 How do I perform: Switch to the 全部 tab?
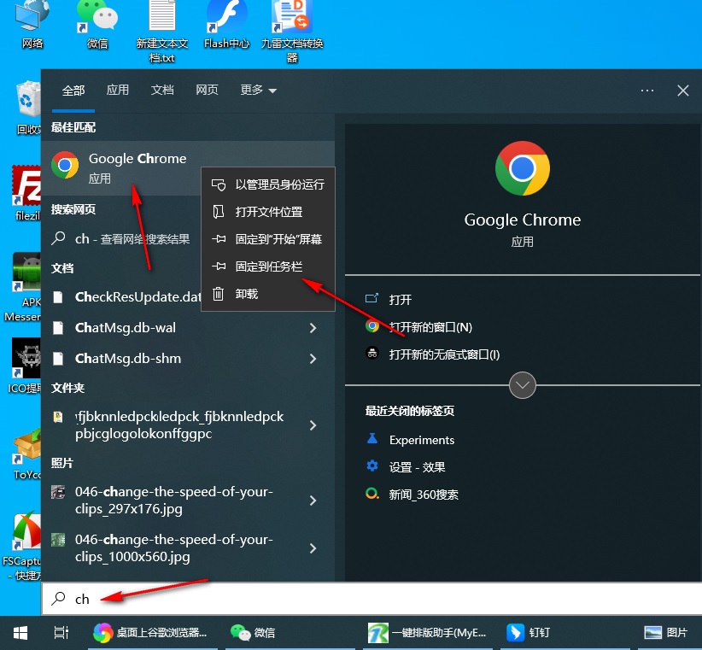73,91
